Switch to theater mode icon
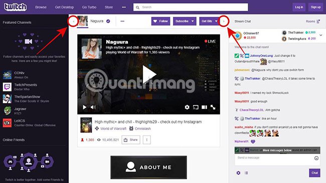 [204, 107]
